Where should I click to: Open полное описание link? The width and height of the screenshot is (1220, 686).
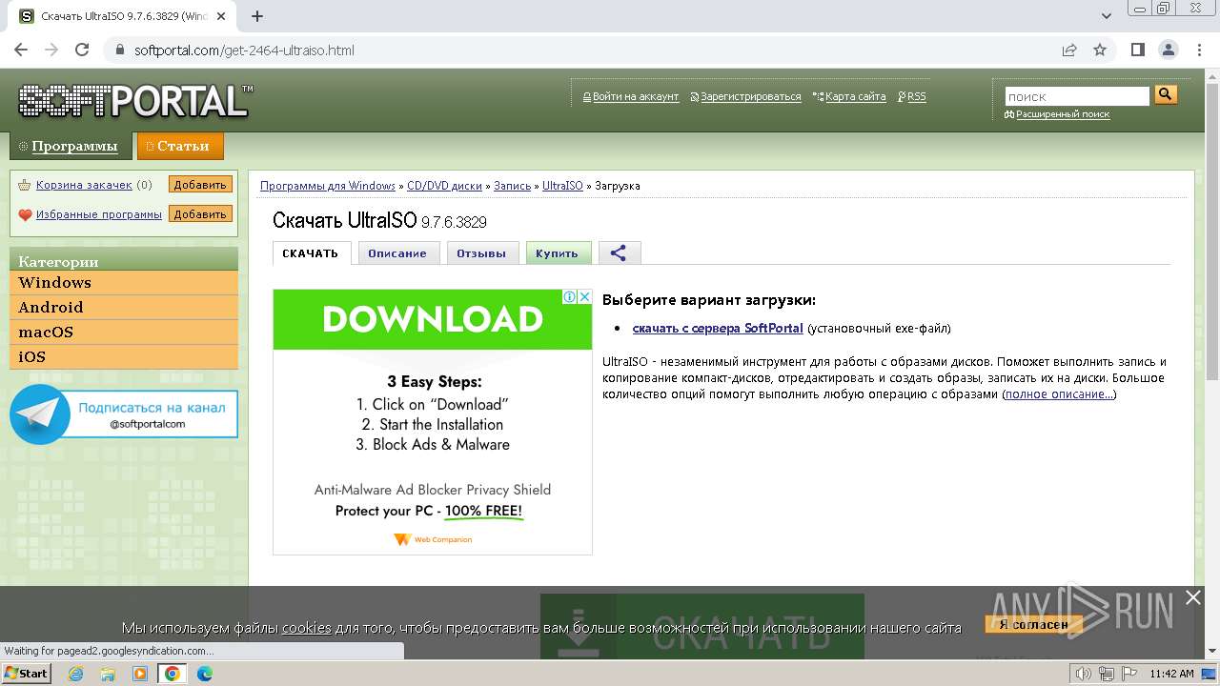[1059, 393]
